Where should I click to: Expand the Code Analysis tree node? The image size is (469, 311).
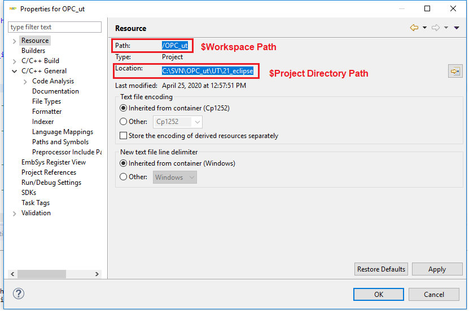[25, 82]
